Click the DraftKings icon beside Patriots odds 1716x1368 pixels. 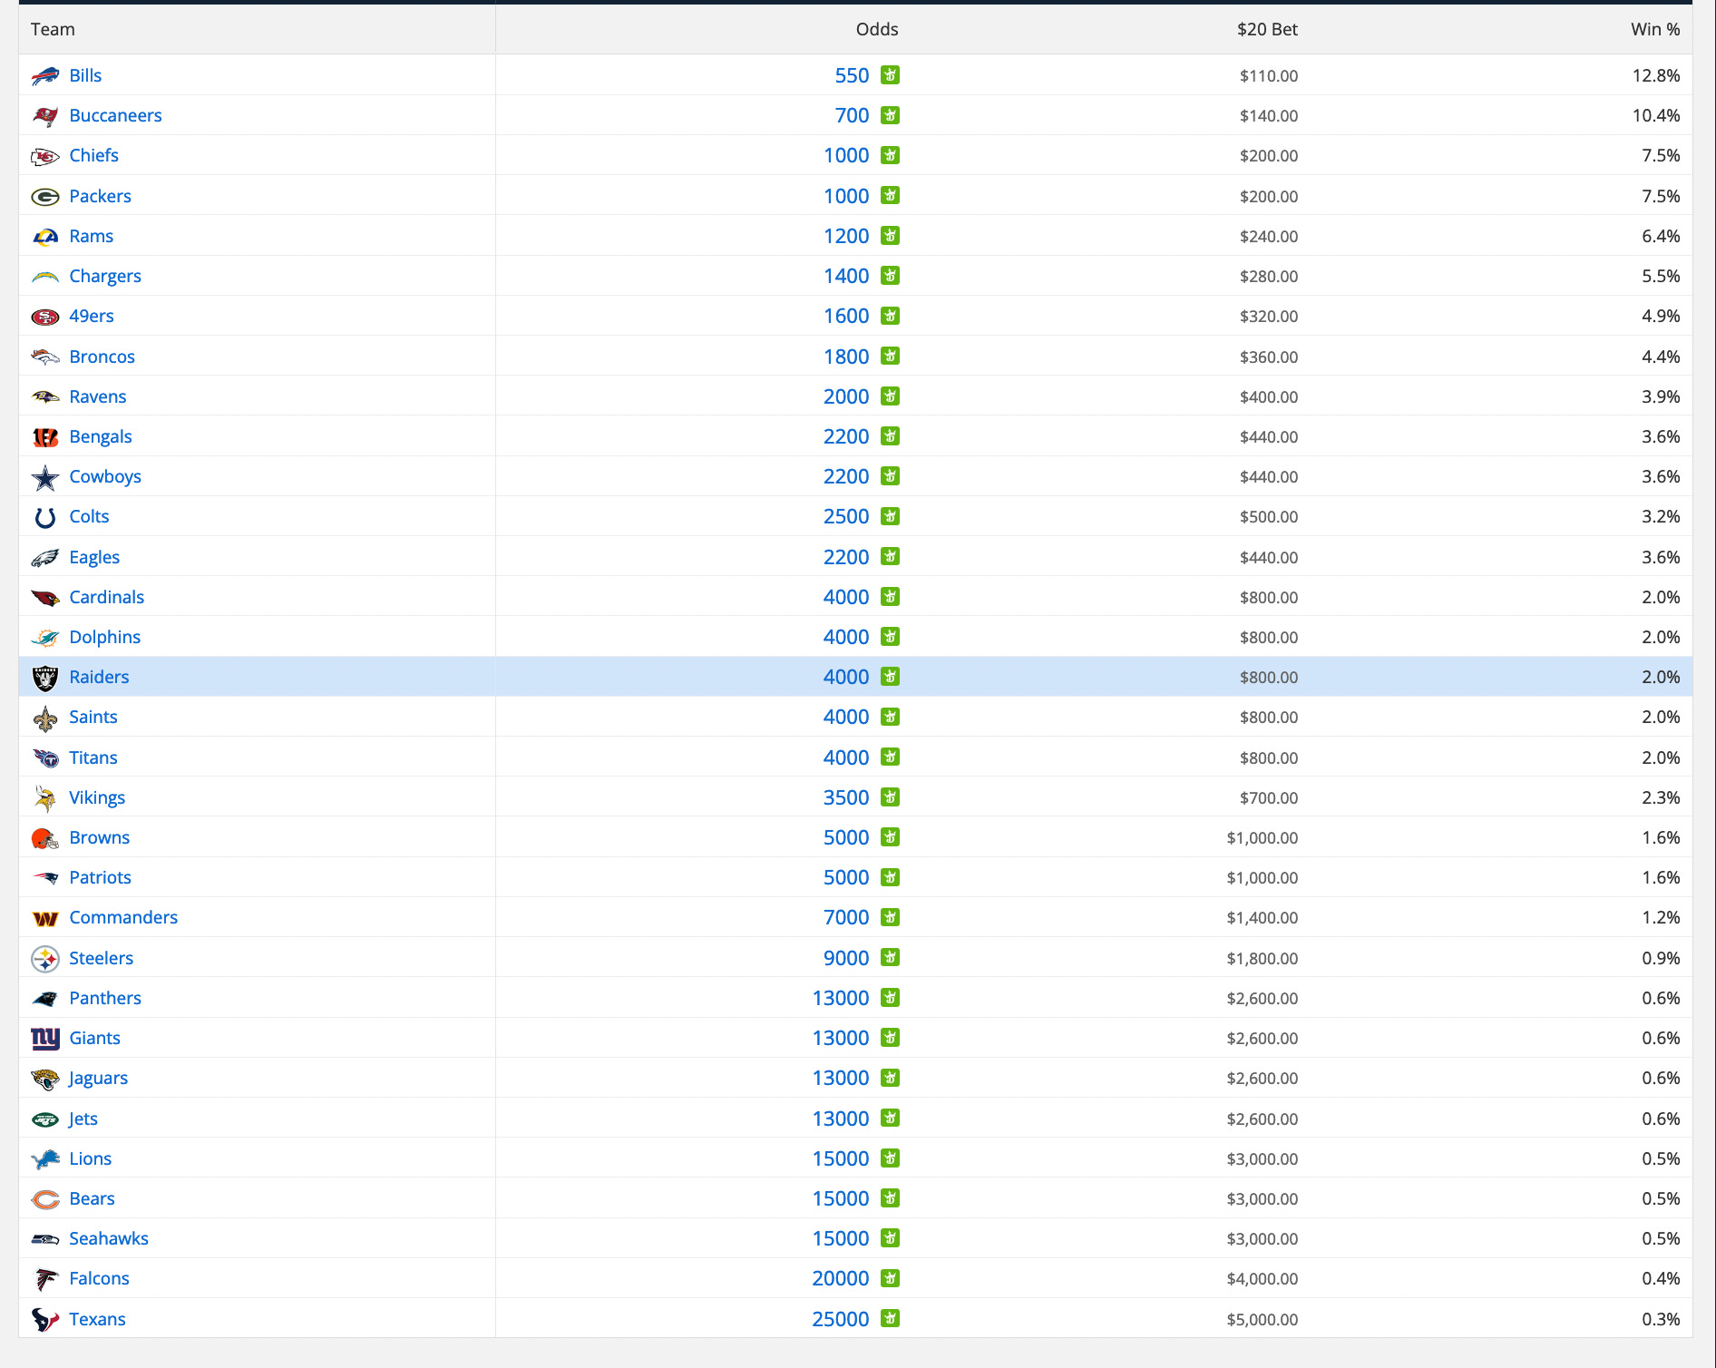click(891, 877)
